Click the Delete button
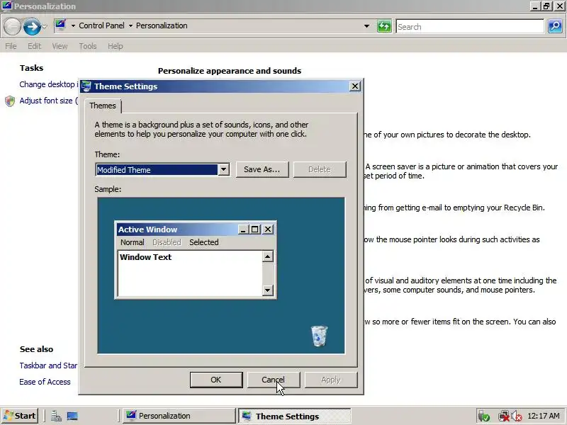 coord(320,169)
